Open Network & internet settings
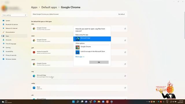The width and height of the screenshot is (185, 104). click(14, 28)
